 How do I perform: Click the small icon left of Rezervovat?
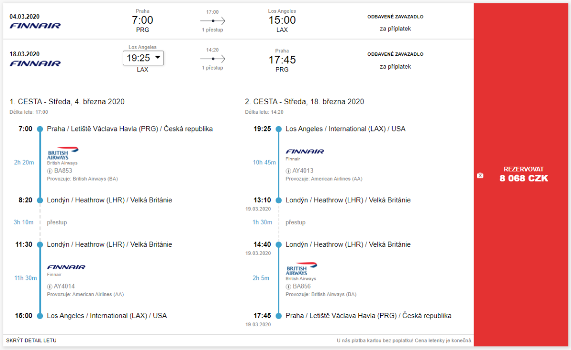pyautogui.click(x=480, y=176)
